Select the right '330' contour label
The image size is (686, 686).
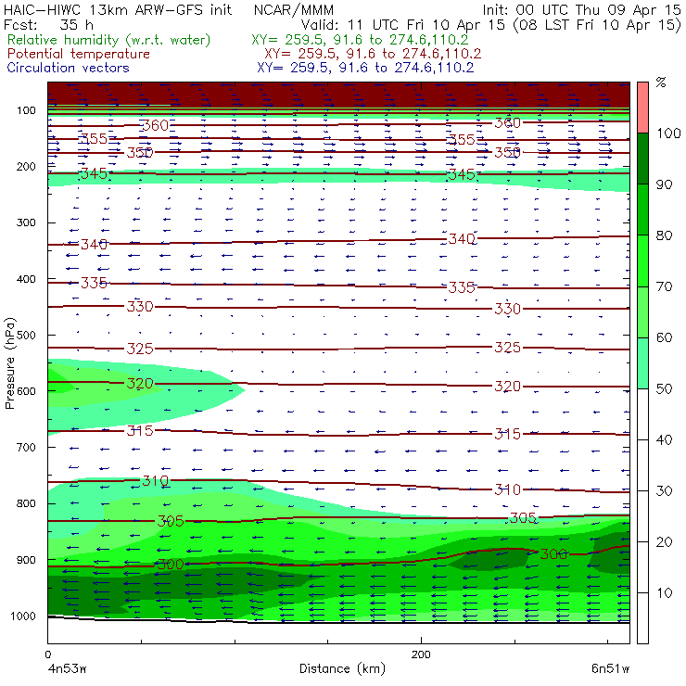(507, 309)
